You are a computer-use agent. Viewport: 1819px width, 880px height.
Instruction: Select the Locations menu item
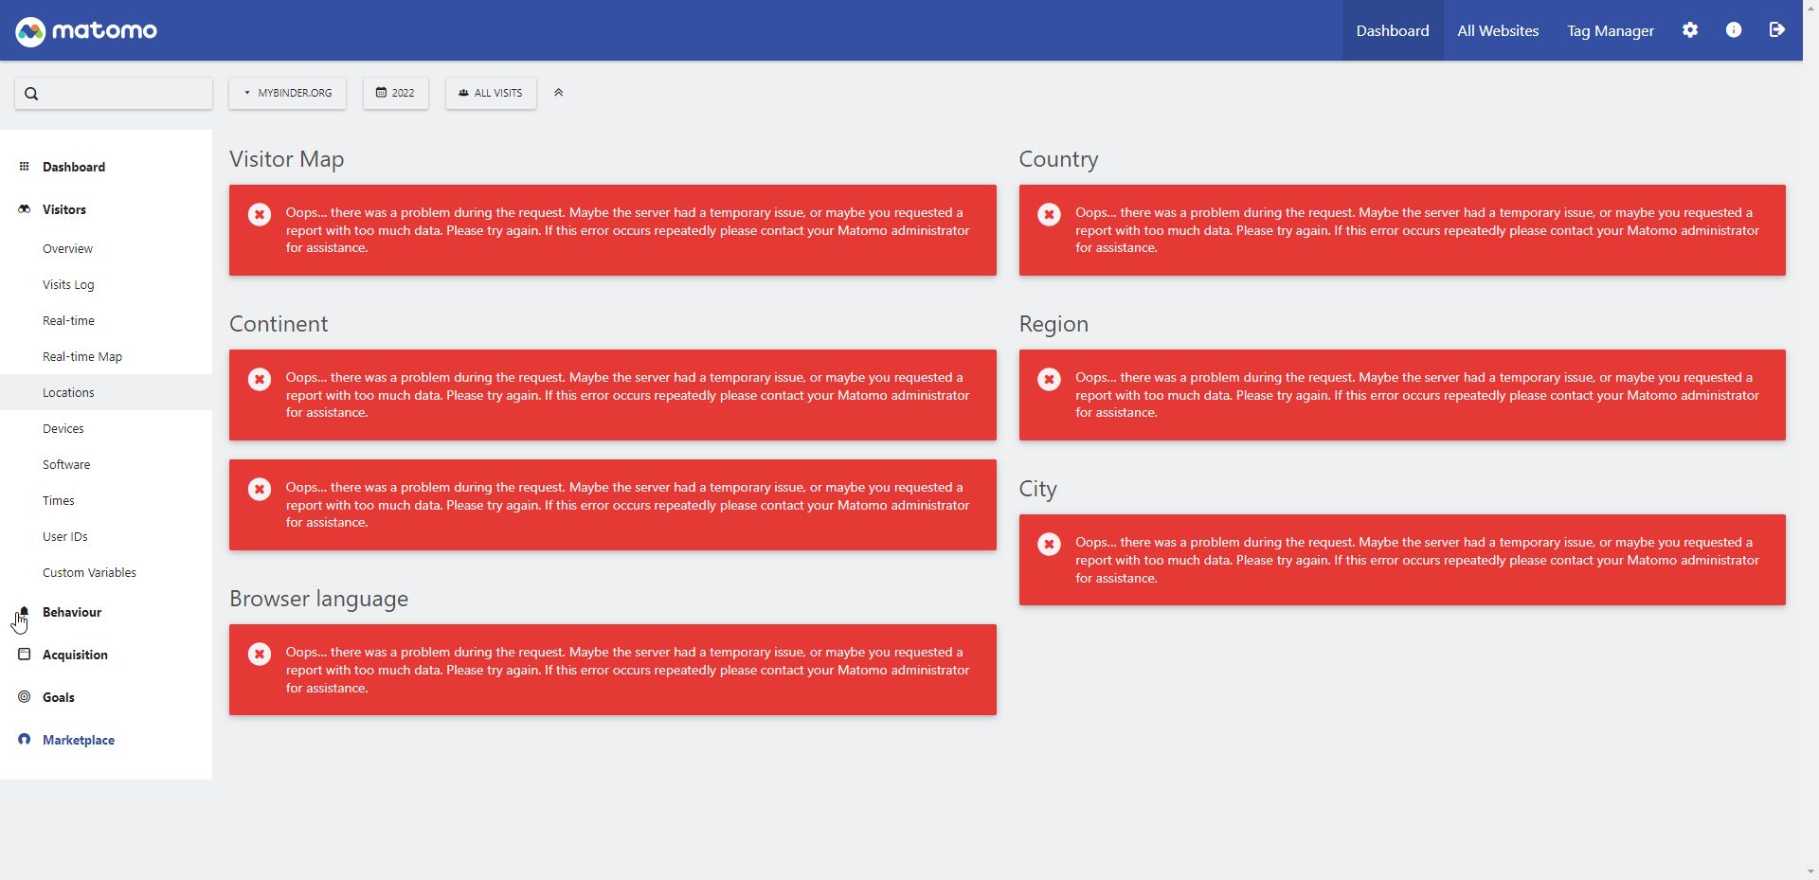(106, 393)
